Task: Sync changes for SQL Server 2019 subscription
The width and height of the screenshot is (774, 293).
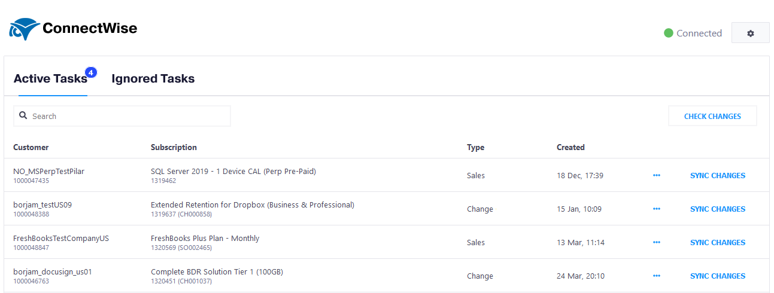Action: tap(718, 175)
